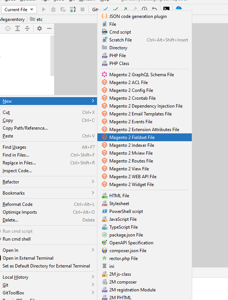This screenshot has height=300, width=228.
Task: Expand the Local History submenu
Action: [x=49, y=277]
